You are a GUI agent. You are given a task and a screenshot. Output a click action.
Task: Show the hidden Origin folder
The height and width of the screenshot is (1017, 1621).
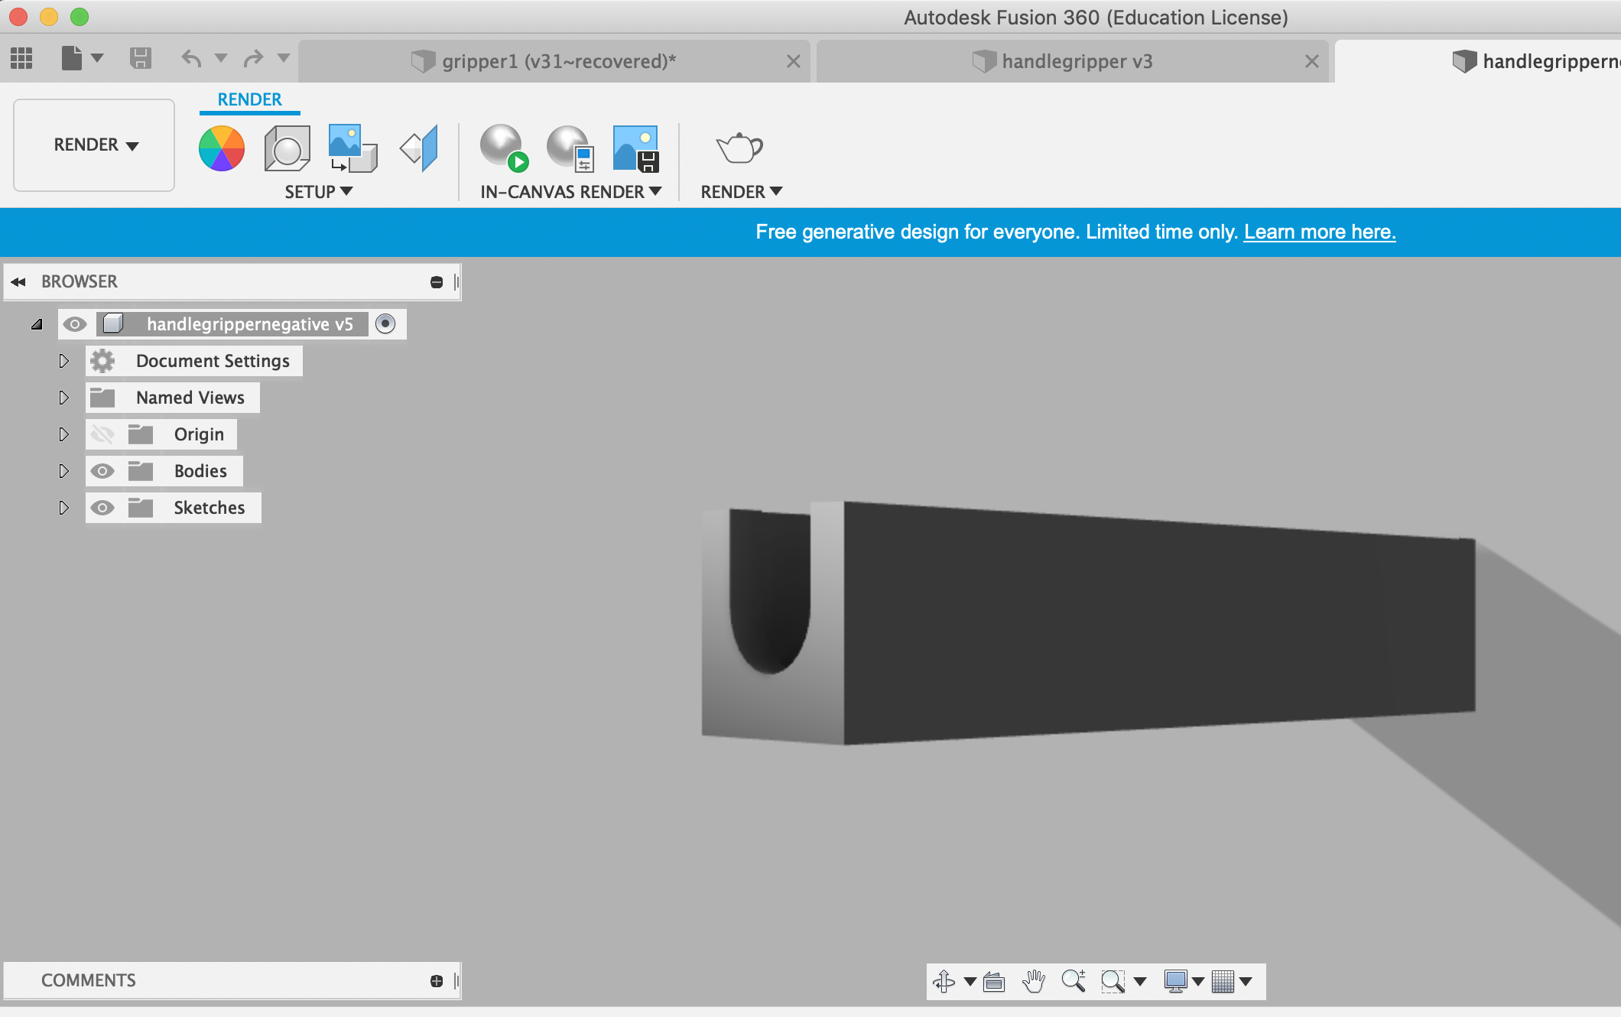pos(102,434)
